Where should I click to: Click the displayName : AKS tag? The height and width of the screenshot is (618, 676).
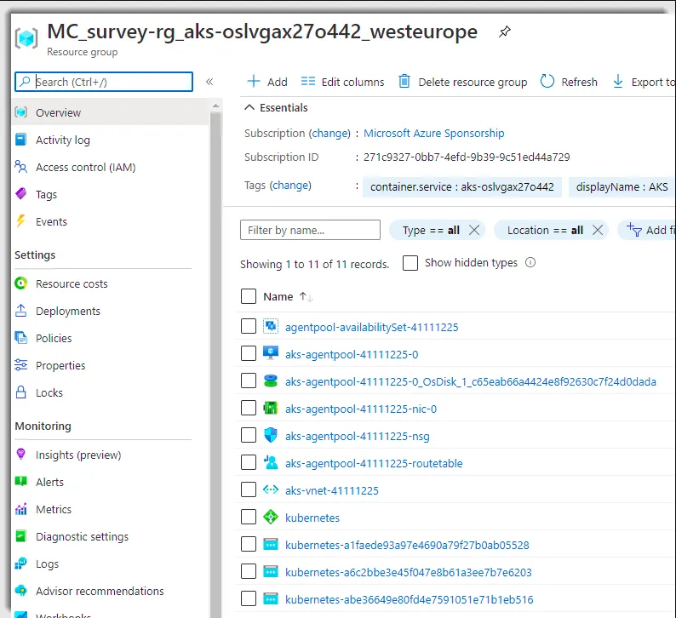[622, 187]
